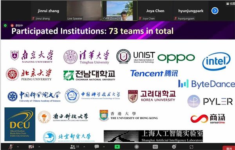Image resolution: width=235 pixels, height=150 pixels.
Task: Click the red recording indicator
Action: point(12,25)
